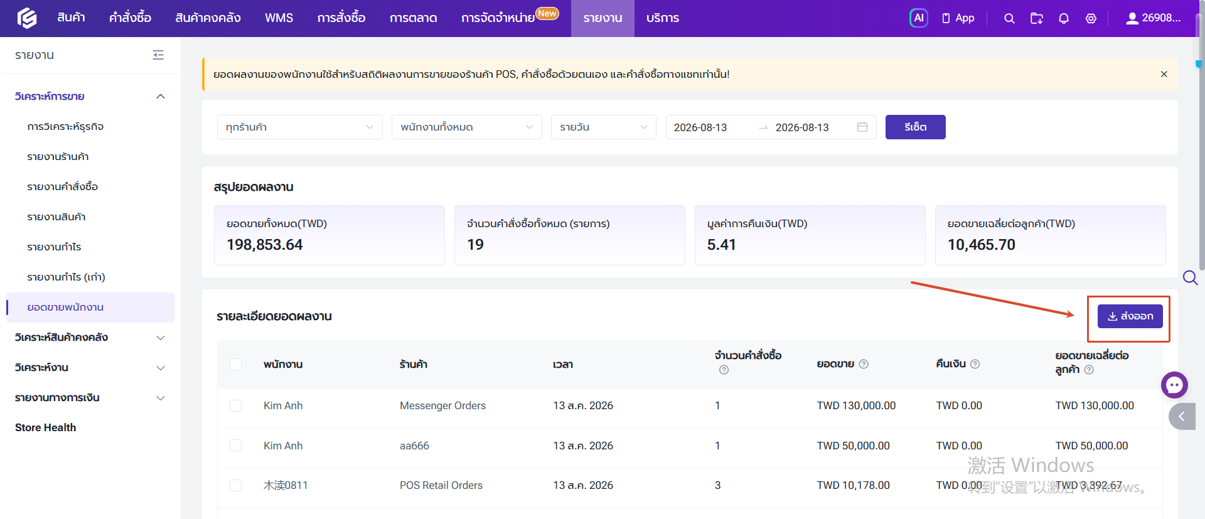1205x519 pixels.
Task: Open the สินค้า top menu
Action: coord(71,18)
